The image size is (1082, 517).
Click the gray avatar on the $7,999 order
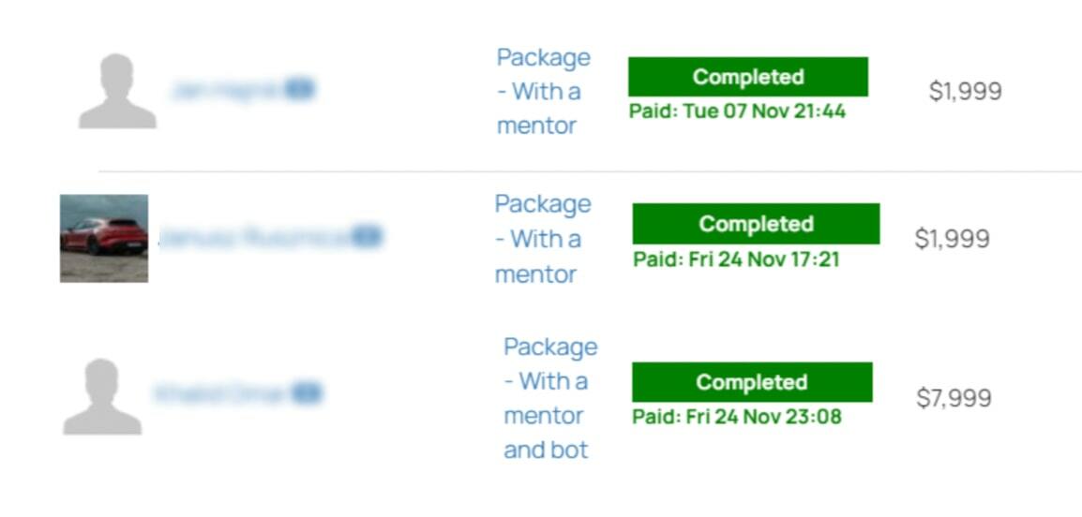[x=102, y=396]
